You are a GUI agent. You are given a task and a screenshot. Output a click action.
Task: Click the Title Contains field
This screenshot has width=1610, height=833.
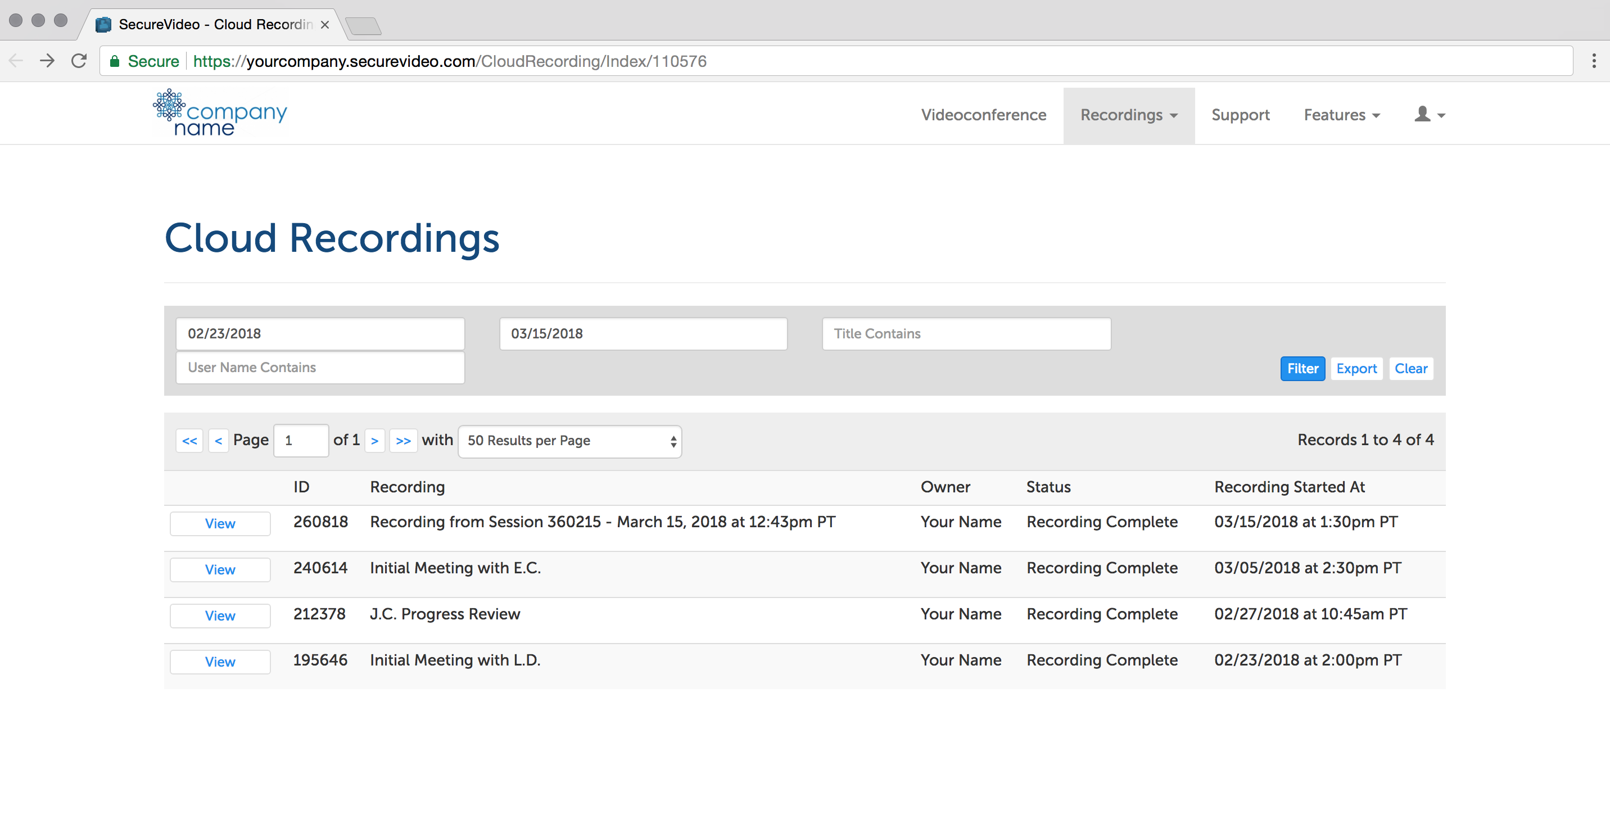[x=966, y=334]
